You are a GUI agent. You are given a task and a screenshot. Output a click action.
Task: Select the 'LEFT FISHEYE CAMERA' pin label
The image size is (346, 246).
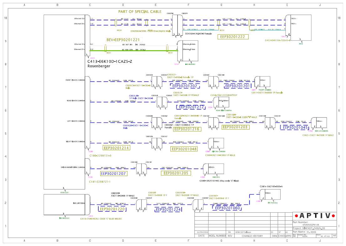point(76,121)
